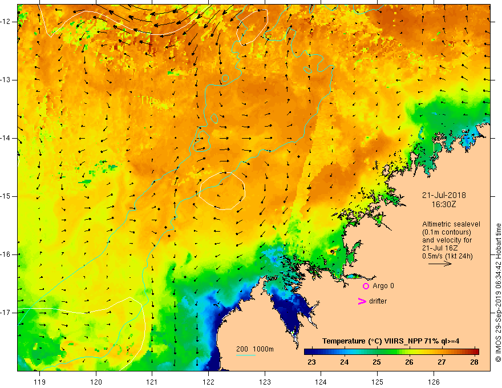Select the '16:30Z' time text
This screenshot has height=388, width=502.
coord(443,204)
